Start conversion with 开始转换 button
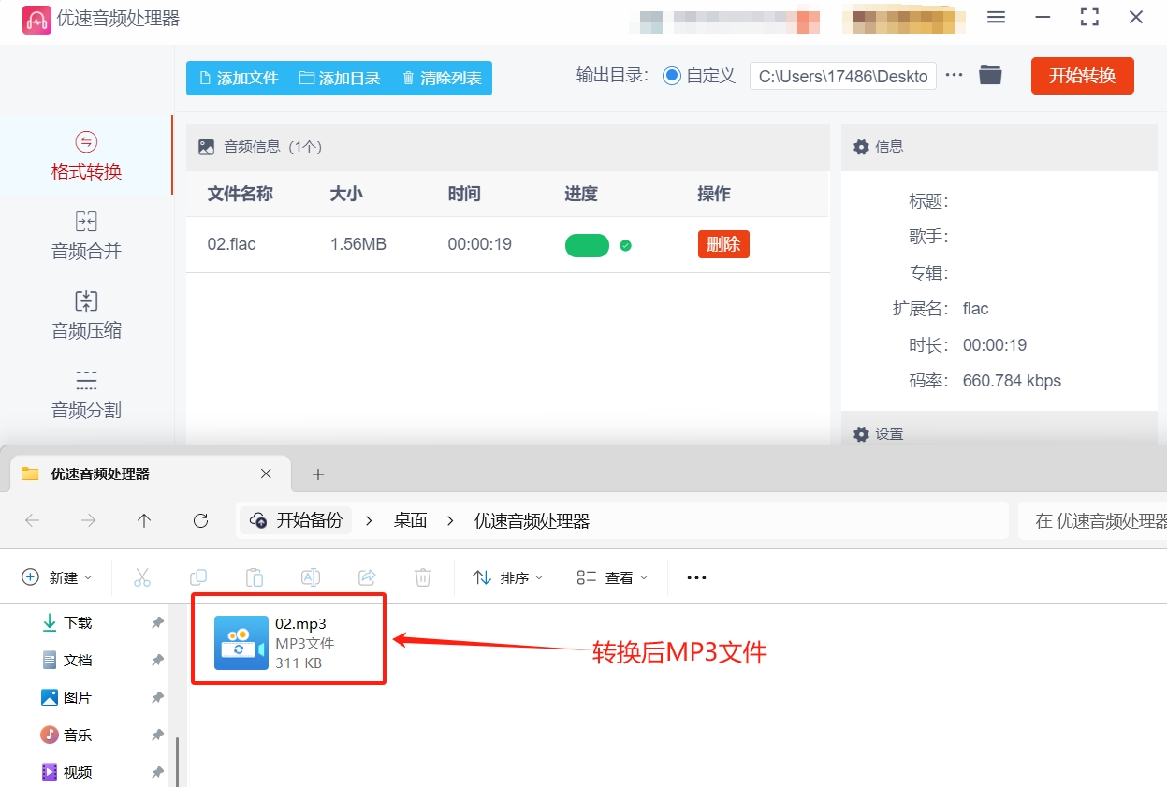 pyautogui.click(x=1083, y=76)
